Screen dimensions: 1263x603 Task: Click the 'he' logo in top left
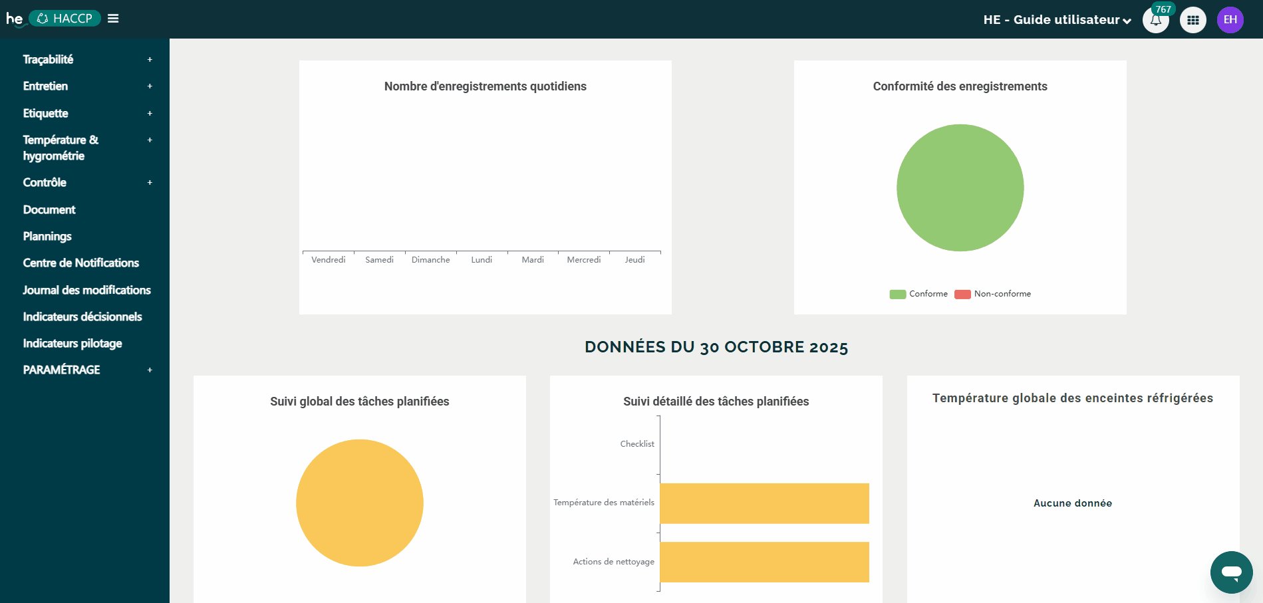(13, 18)
